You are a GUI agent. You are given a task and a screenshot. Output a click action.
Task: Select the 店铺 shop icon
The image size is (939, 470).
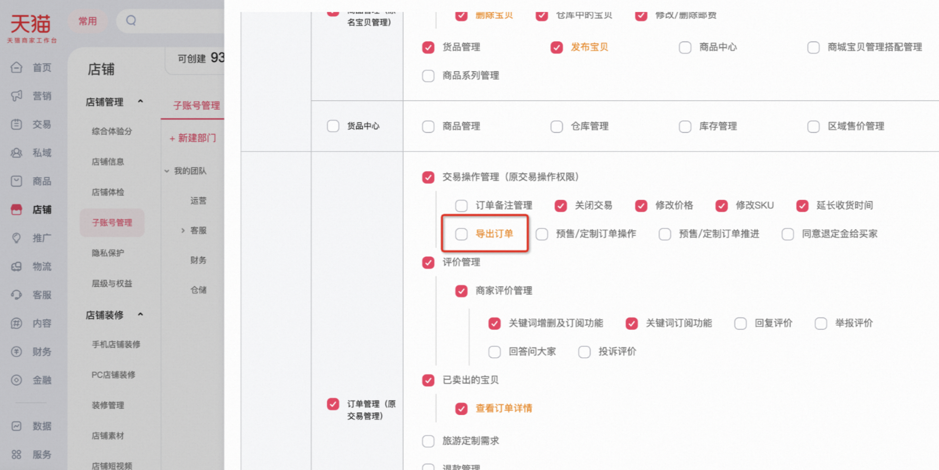17,209
